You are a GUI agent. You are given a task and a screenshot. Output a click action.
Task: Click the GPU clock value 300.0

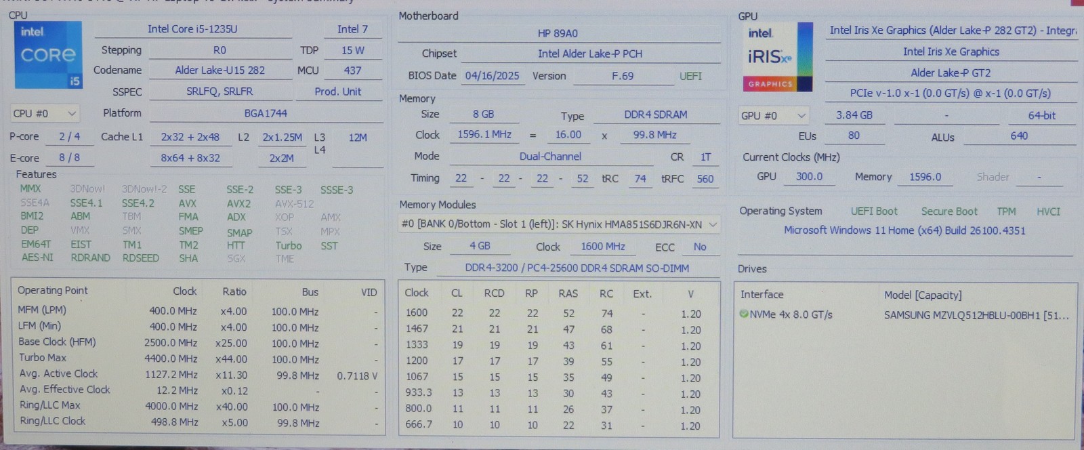tap(810, 177)
